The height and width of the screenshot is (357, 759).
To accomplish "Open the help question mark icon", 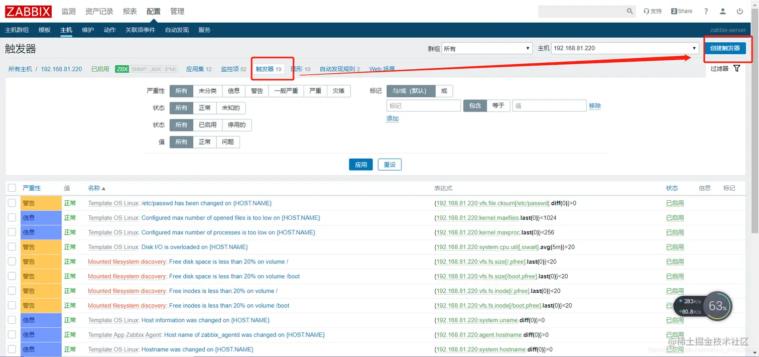I will tap(706, 11).
